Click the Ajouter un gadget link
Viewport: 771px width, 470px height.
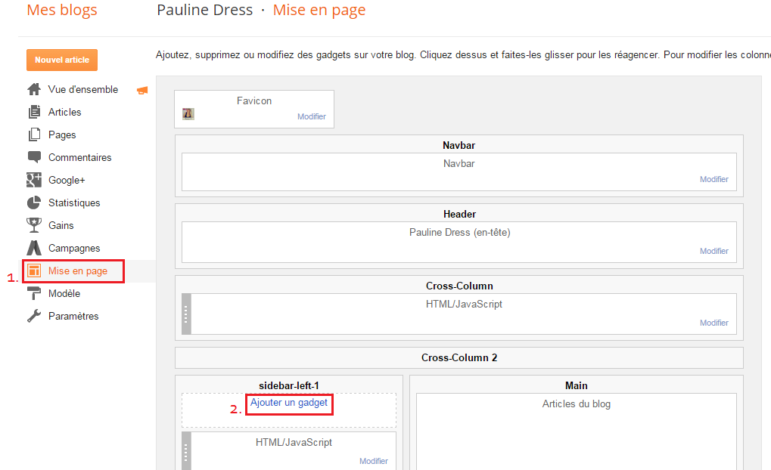289,403
